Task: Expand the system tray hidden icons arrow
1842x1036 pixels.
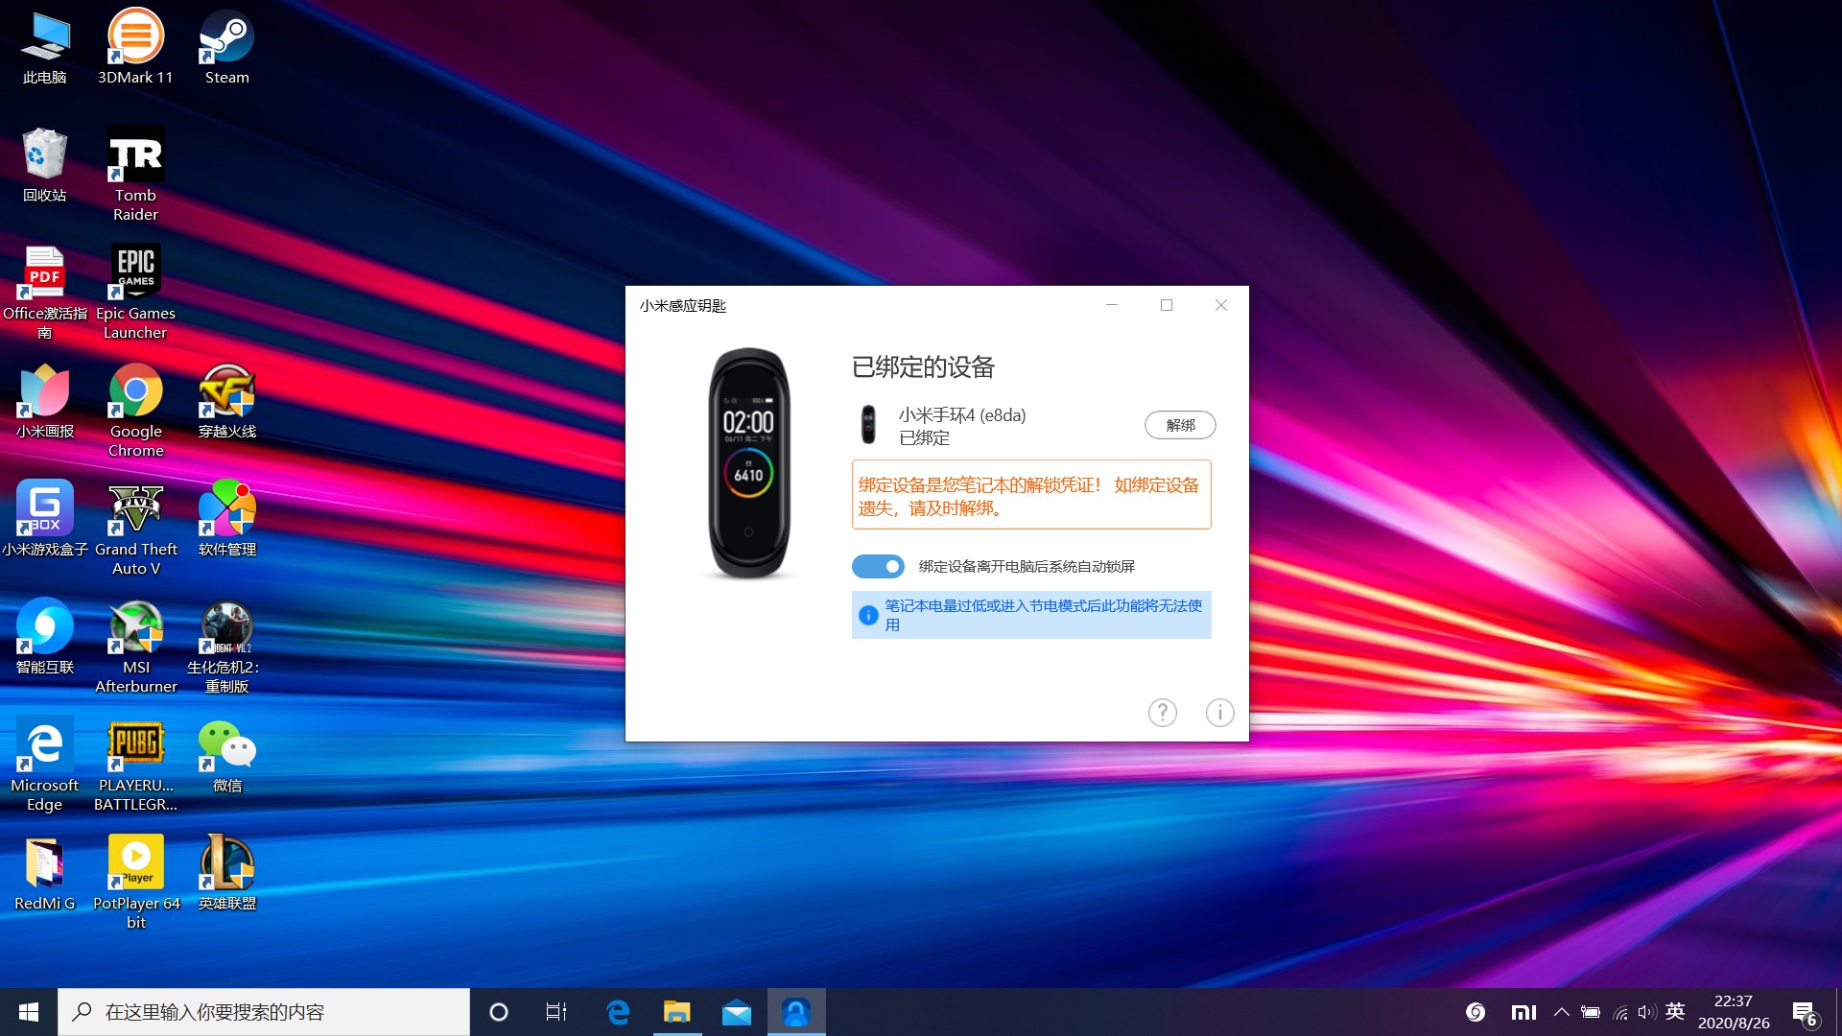Action: [x=1561, y=1012]
